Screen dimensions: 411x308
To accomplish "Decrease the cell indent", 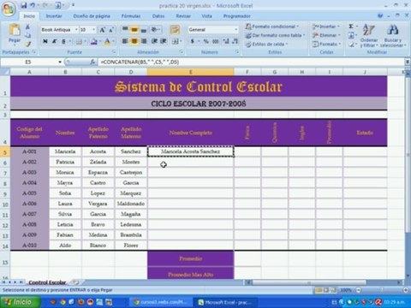I will (x=154, y=41).
